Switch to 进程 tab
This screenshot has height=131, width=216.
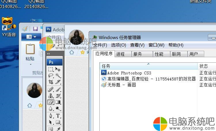pyautogui.click(x=123, y=54)
